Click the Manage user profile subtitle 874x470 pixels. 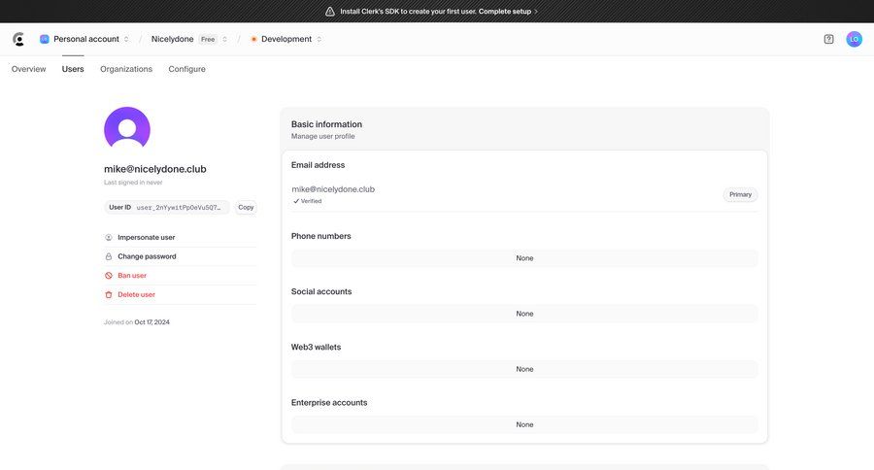pos(322,136)
